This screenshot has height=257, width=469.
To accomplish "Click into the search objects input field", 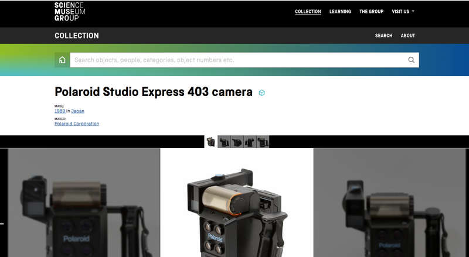I will pos(239,60).
